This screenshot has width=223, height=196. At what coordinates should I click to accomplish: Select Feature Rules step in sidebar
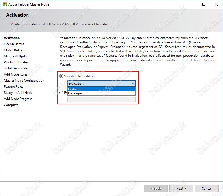click(x=14, y=87)
